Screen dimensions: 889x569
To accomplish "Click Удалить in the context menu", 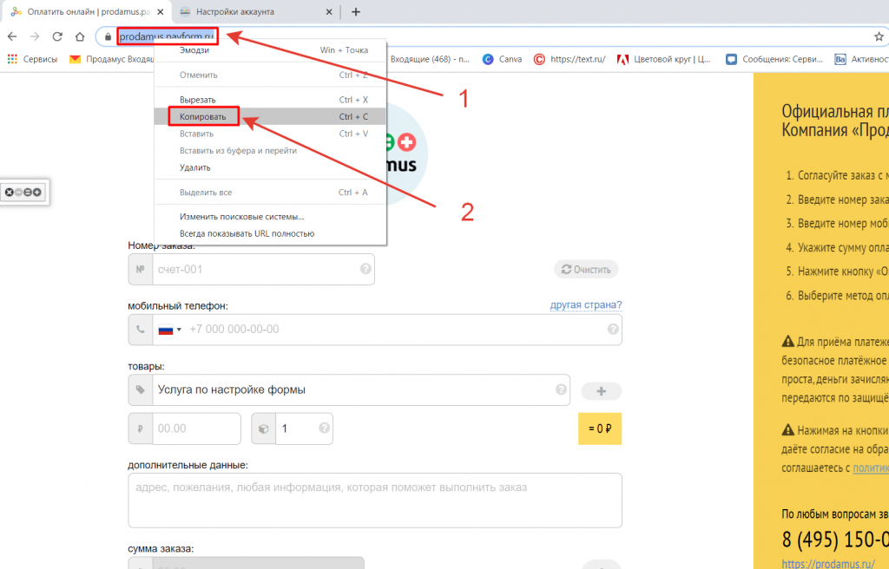I will pos(194,167).
